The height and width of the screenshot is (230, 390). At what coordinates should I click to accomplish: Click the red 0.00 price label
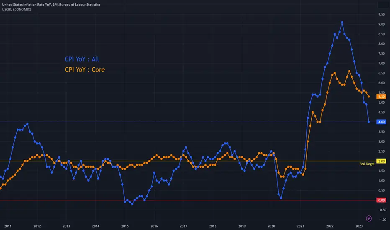(381, 200)
